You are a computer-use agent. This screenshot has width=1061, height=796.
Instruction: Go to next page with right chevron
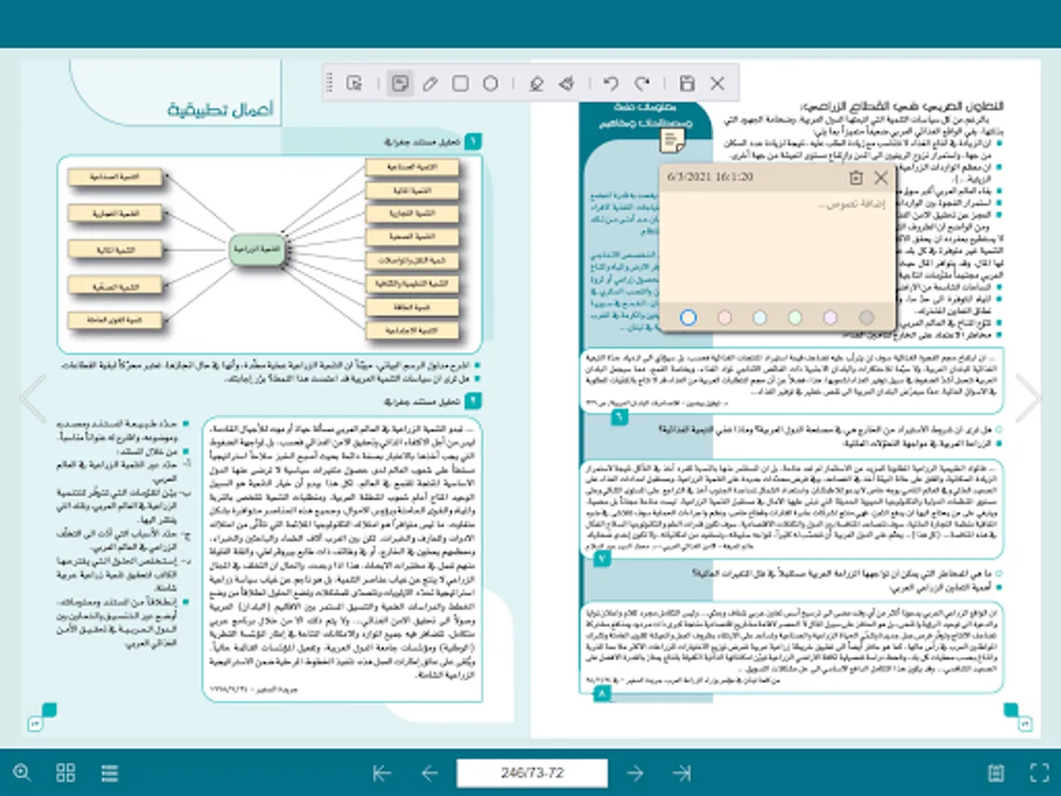tap(1028, 398)
